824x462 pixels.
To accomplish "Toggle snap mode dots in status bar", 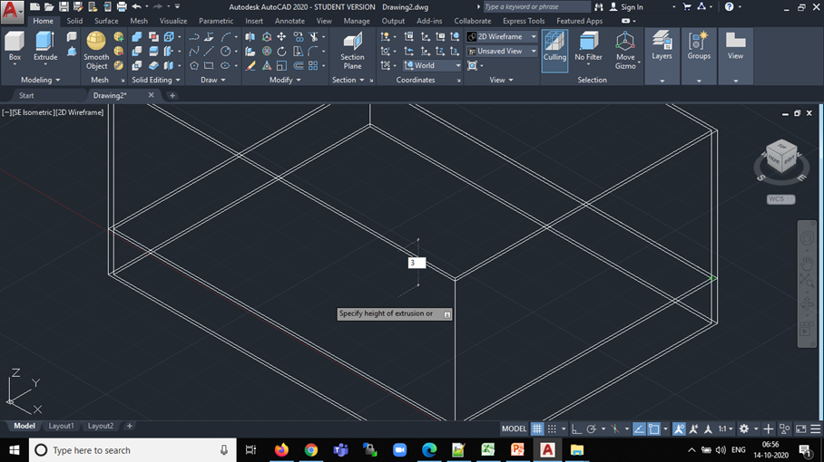I will [552, 428].
